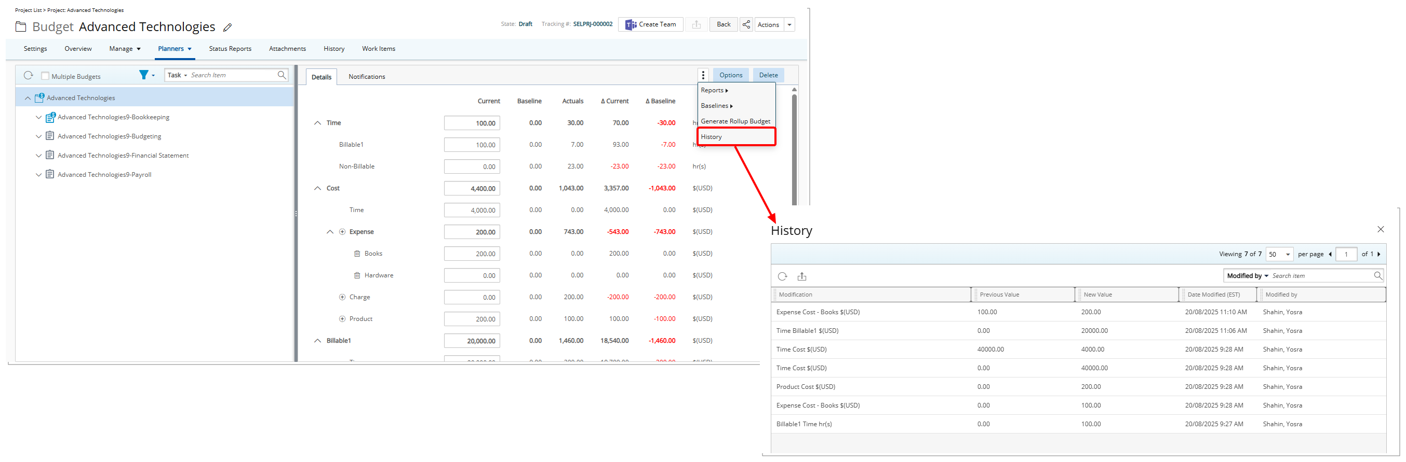Select Generate Rollup Budget menu item
Viewport: 1406px width, 462px height.
coord(737,121)
